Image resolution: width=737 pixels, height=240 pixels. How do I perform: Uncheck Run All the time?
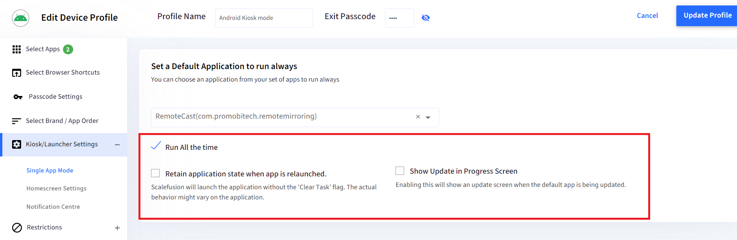pyautogui.click(x=156, y=146)
